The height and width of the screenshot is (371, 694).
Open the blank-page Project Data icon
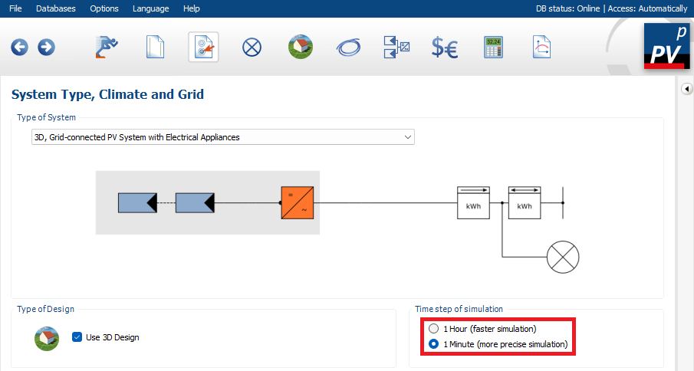[x=156, y=48]
